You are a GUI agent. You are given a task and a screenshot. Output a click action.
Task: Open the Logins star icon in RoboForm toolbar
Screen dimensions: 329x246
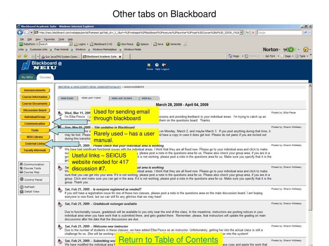pos(76,44)
